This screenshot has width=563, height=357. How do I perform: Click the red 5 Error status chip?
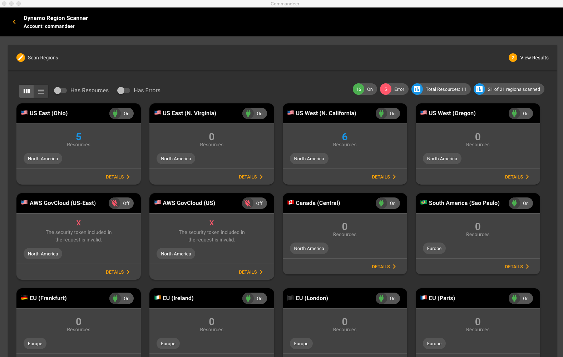tap(394, 89)
